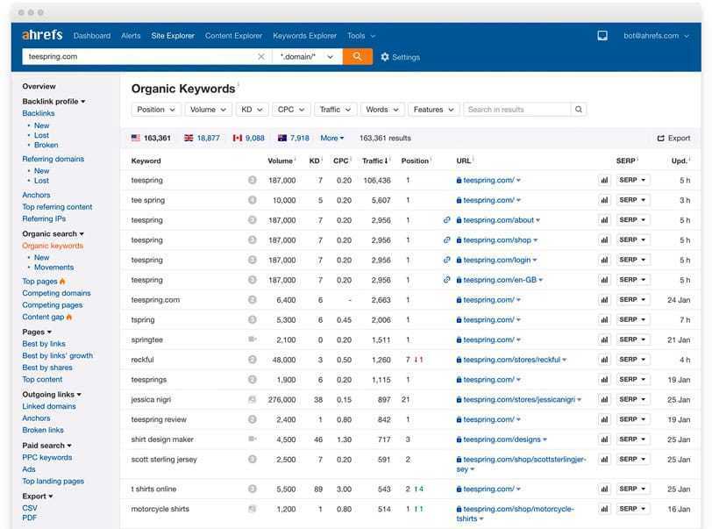Open Backlinks in sidebar

coord(39,113)
